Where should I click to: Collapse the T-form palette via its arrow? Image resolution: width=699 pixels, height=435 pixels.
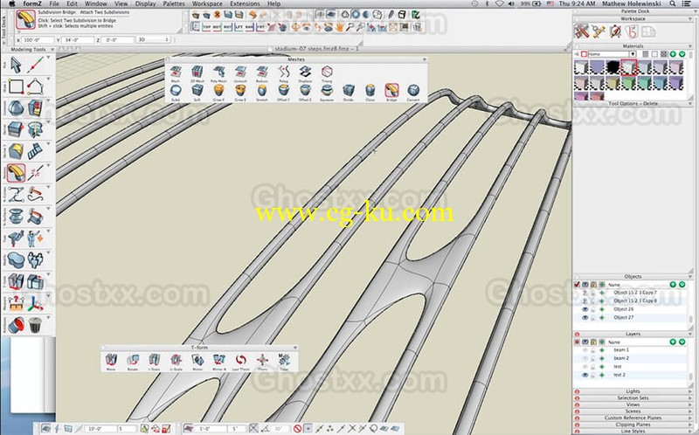click(294, 347)
